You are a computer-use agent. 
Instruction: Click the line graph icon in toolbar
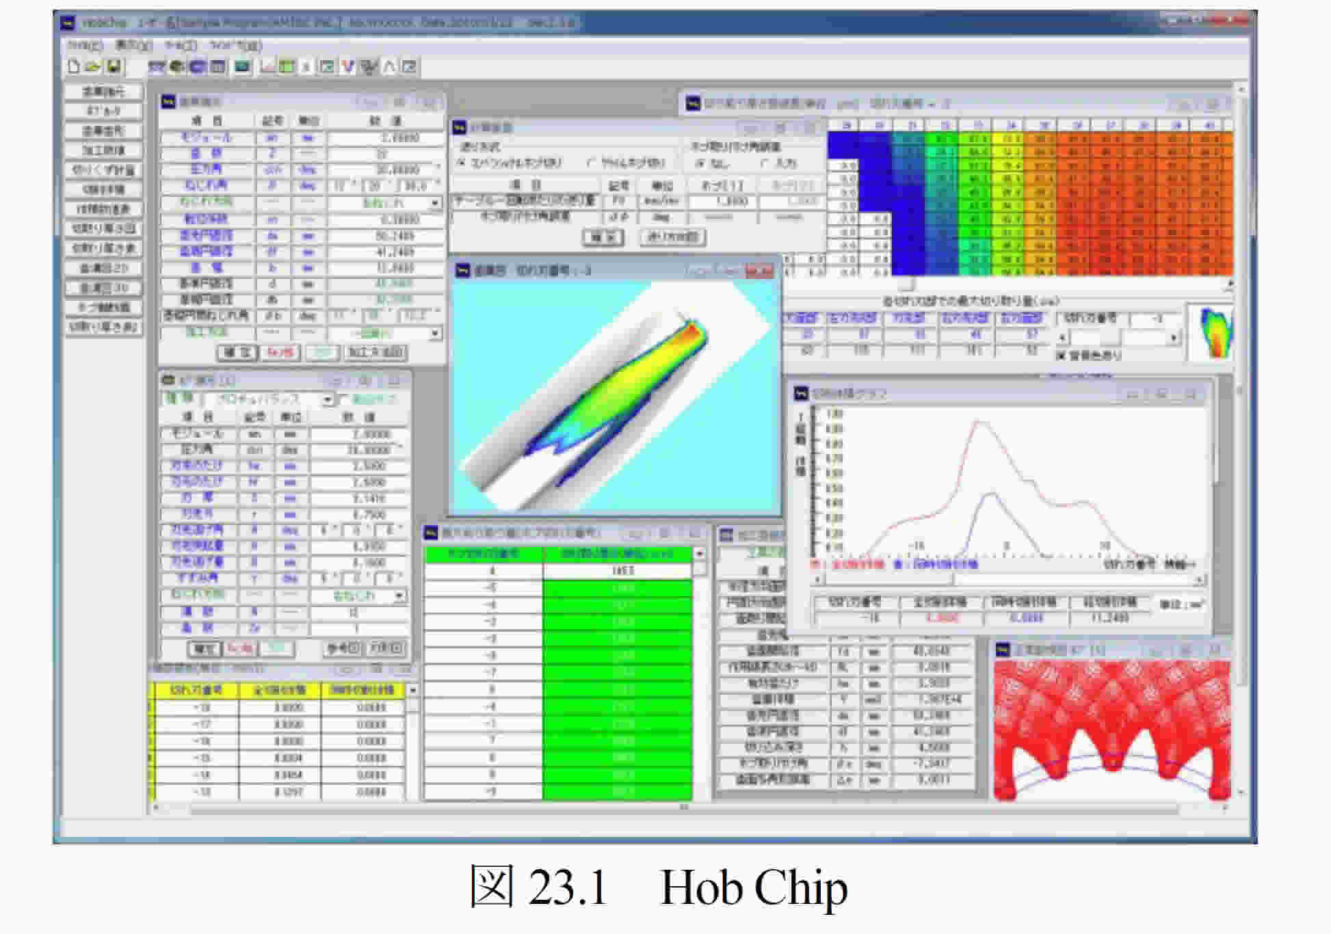[x=268, y=66]
